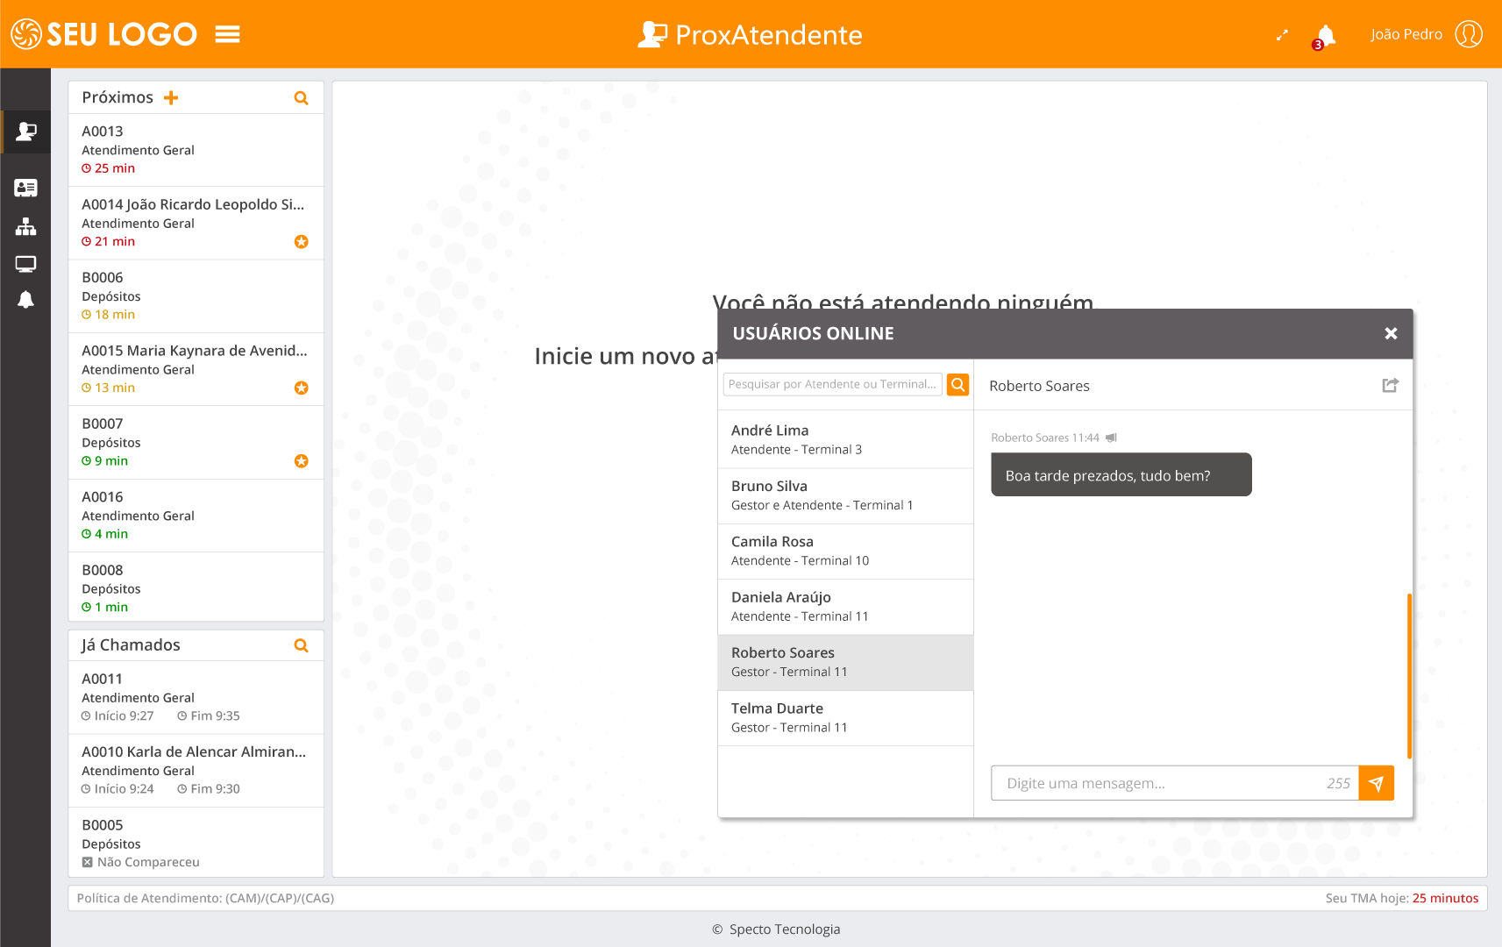Select user Daniela Araújo

point(845,607)
